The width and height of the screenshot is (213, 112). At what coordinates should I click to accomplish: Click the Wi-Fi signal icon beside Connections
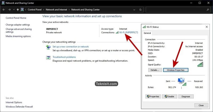117,32
